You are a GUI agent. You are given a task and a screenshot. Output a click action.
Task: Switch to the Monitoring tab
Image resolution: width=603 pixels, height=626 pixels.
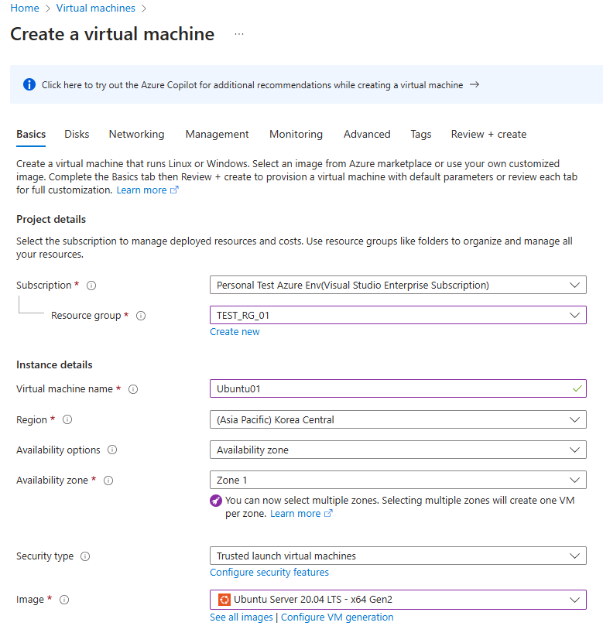[296, 135]
